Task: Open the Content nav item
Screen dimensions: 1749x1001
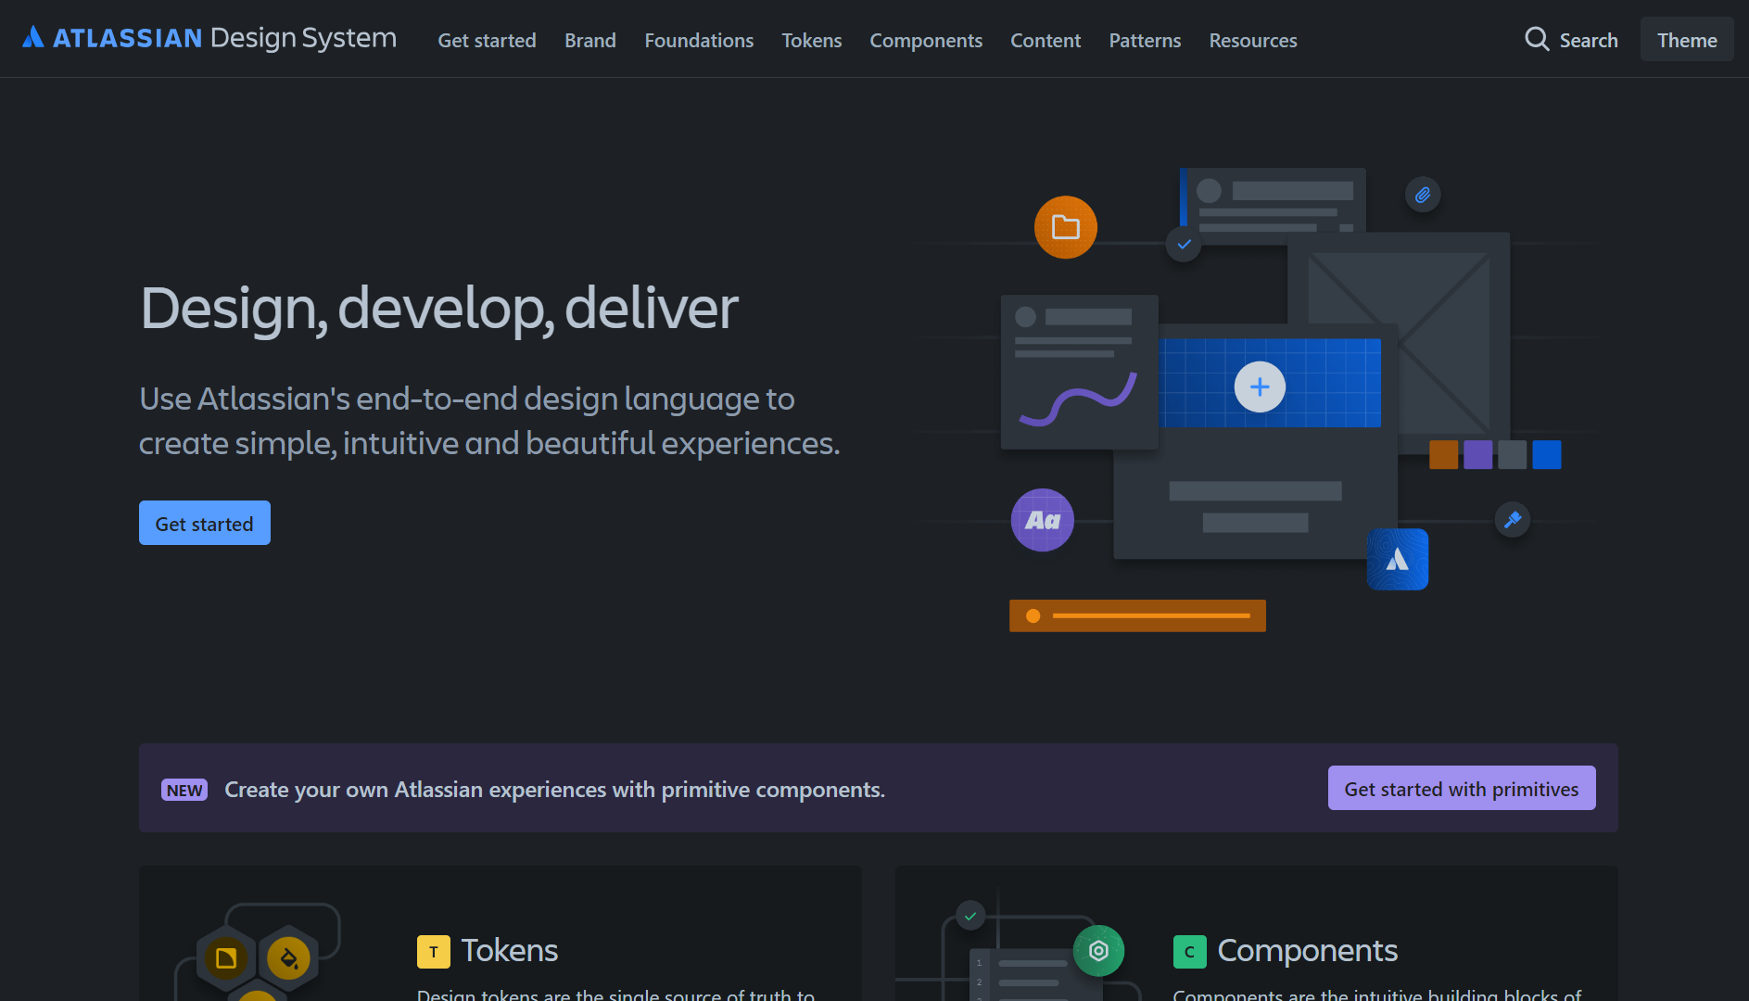Action: pyautogui.click(x=1046, y=41)
